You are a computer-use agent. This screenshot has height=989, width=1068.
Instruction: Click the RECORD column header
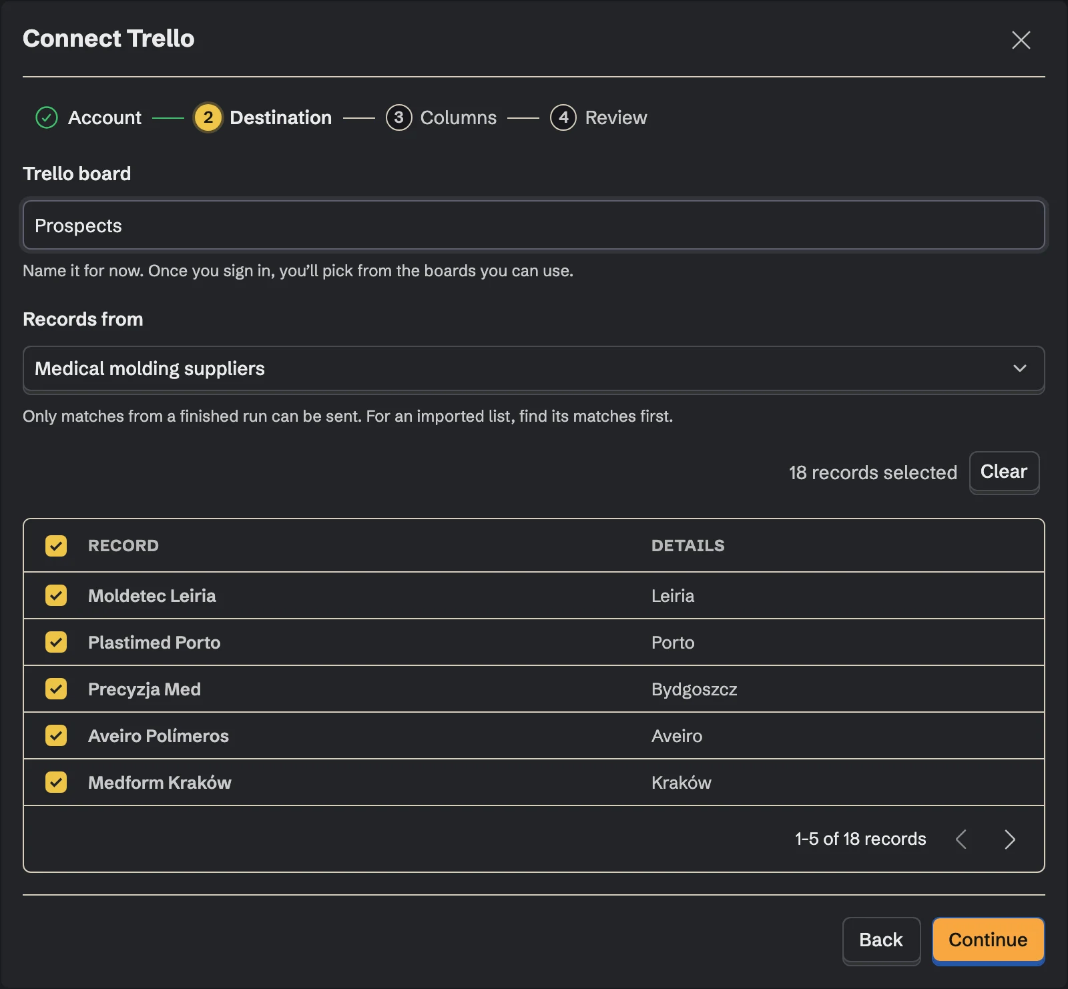[x=123, y=545]
